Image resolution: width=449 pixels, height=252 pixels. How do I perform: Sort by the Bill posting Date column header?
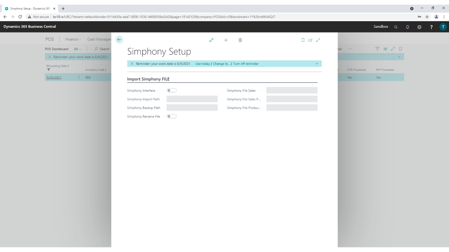pyautogui.click(x=58, y=66)
